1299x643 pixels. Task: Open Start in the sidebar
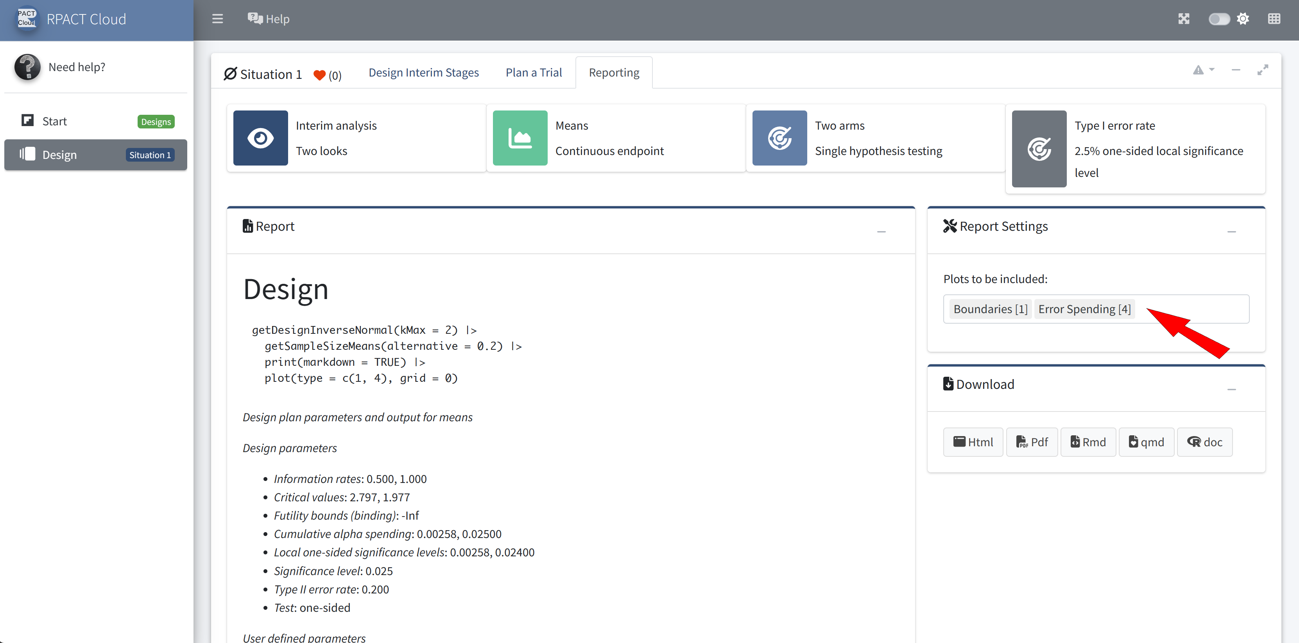(x=54, y=121)
